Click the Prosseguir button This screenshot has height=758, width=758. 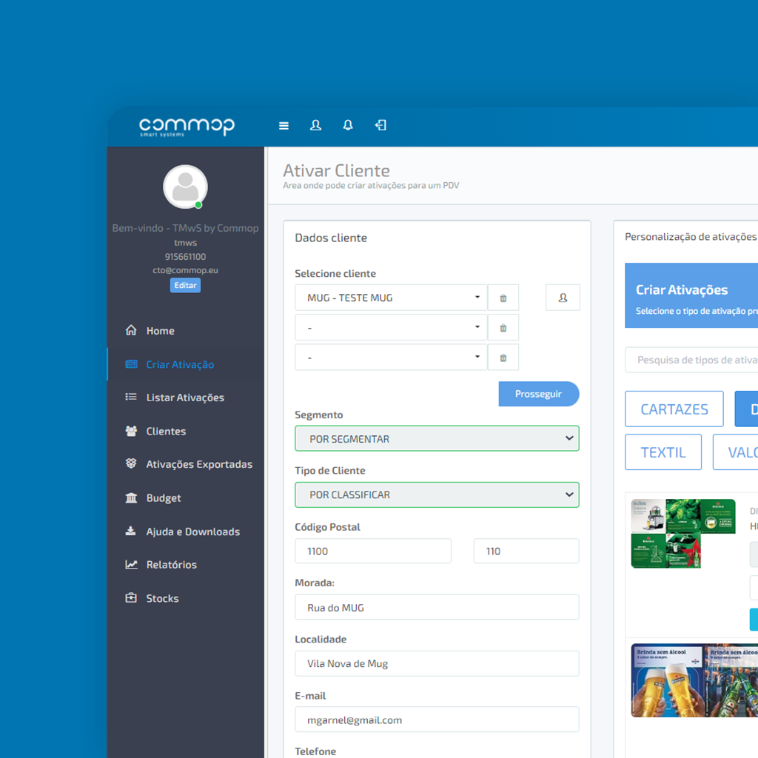click(x=539, y=394)
